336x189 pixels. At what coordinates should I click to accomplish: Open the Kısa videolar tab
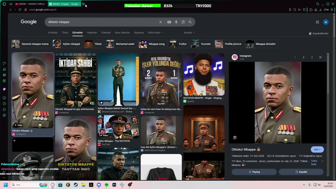[122, 33]
